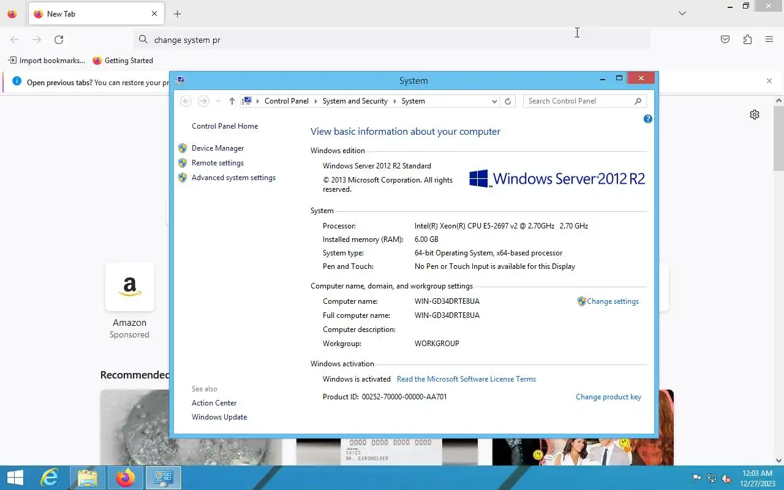The width and height of the screenshot is (784, 490).
Task: Switch to Firefox taskbar button
Action: [x=126, y=478]
